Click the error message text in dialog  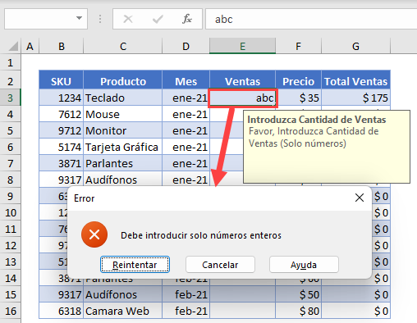[x=201, y=235]
